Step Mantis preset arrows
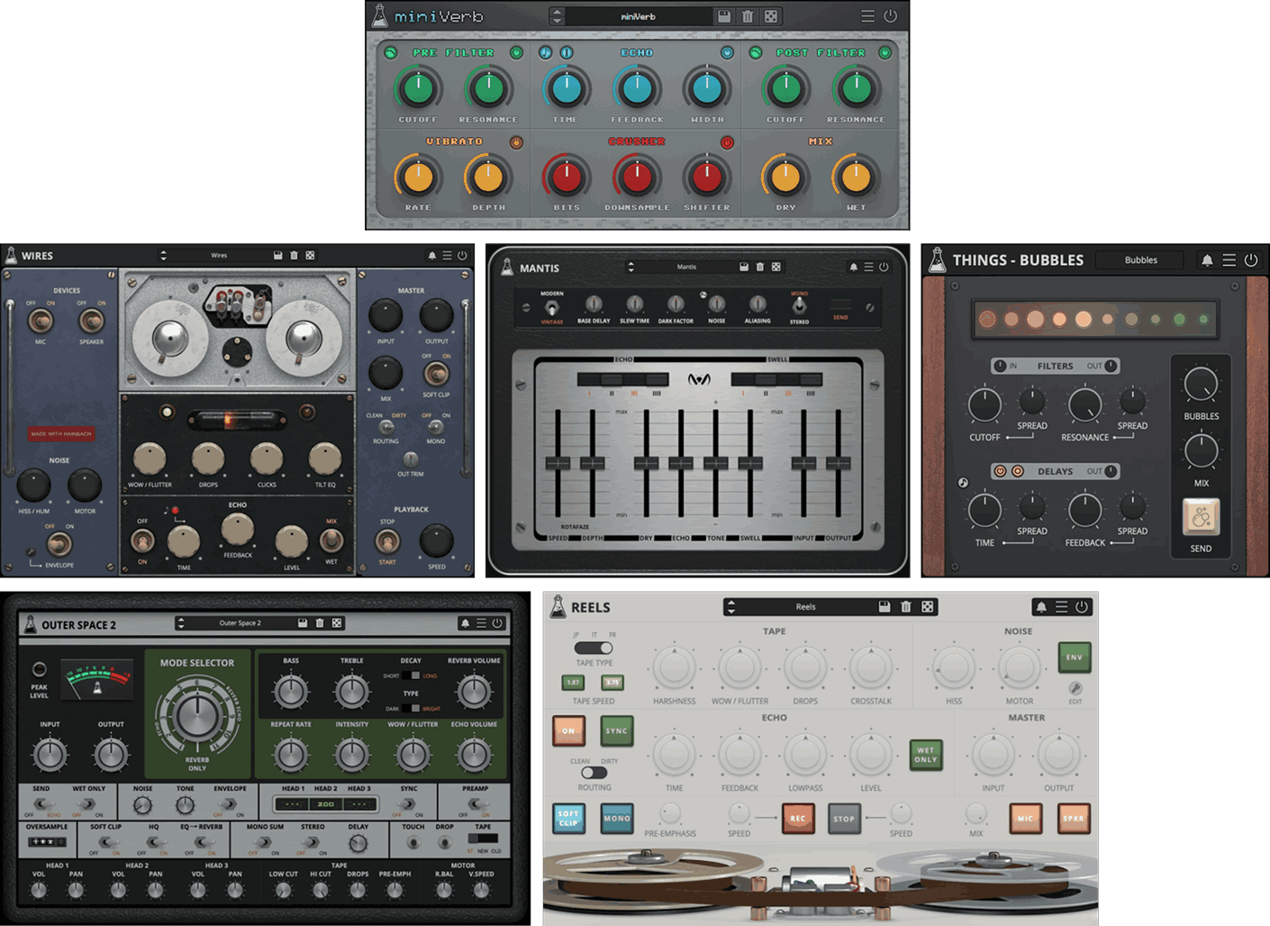 click(630, 267)
